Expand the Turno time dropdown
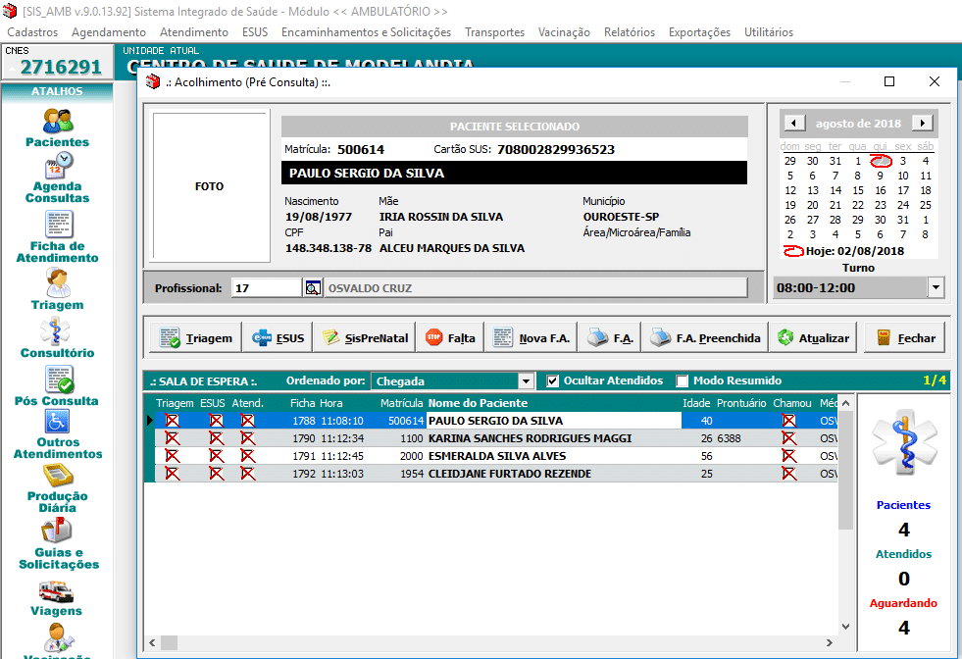 tap(936, 288)
